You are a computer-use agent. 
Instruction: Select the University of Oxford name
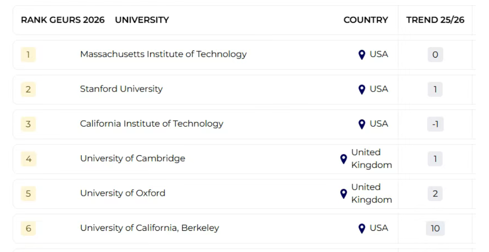(x=122, y=193)
